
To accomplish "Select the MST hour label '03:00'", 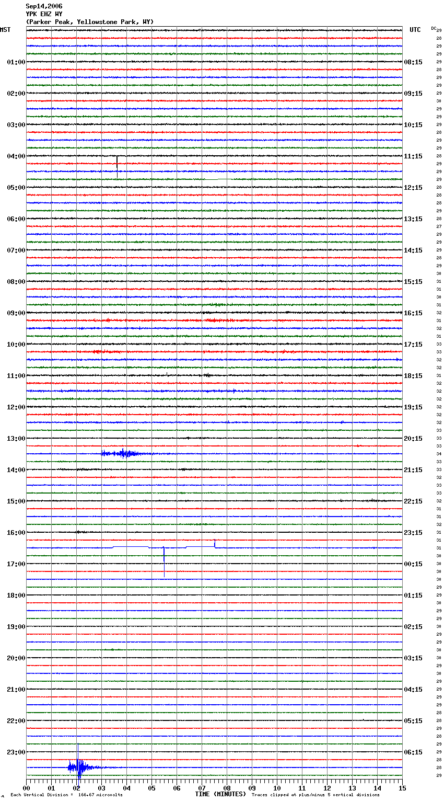I will 16,125.
